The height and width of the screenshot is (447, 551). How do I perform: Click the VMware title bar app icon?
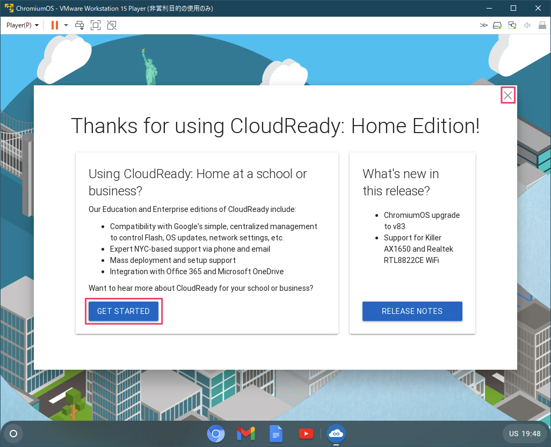pyautogui.click(x=9, y=8)
